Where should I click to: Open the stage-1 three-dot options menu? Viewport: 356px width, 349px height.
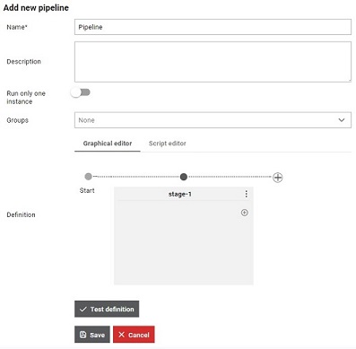point(246,194)
